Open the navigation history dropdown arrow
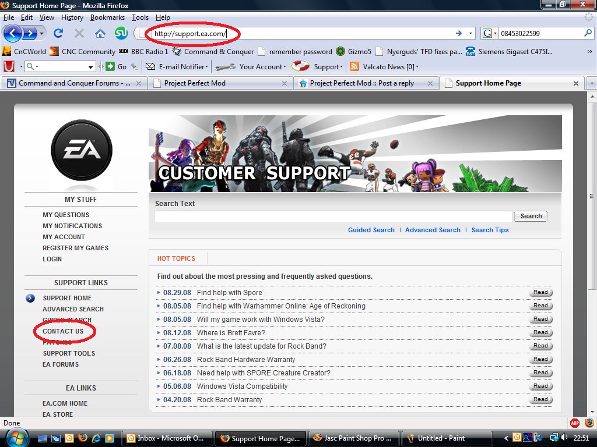 tap(41, 33)
